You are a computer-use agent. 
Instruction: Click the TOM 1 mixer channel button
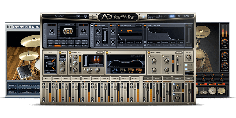point(76,78)
